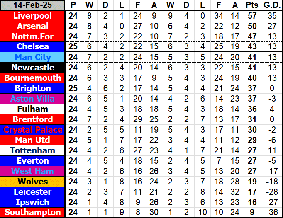Select the Pts column header
Image resolution: width=283 pixels, height=218 pixels.
pos(251,5)
